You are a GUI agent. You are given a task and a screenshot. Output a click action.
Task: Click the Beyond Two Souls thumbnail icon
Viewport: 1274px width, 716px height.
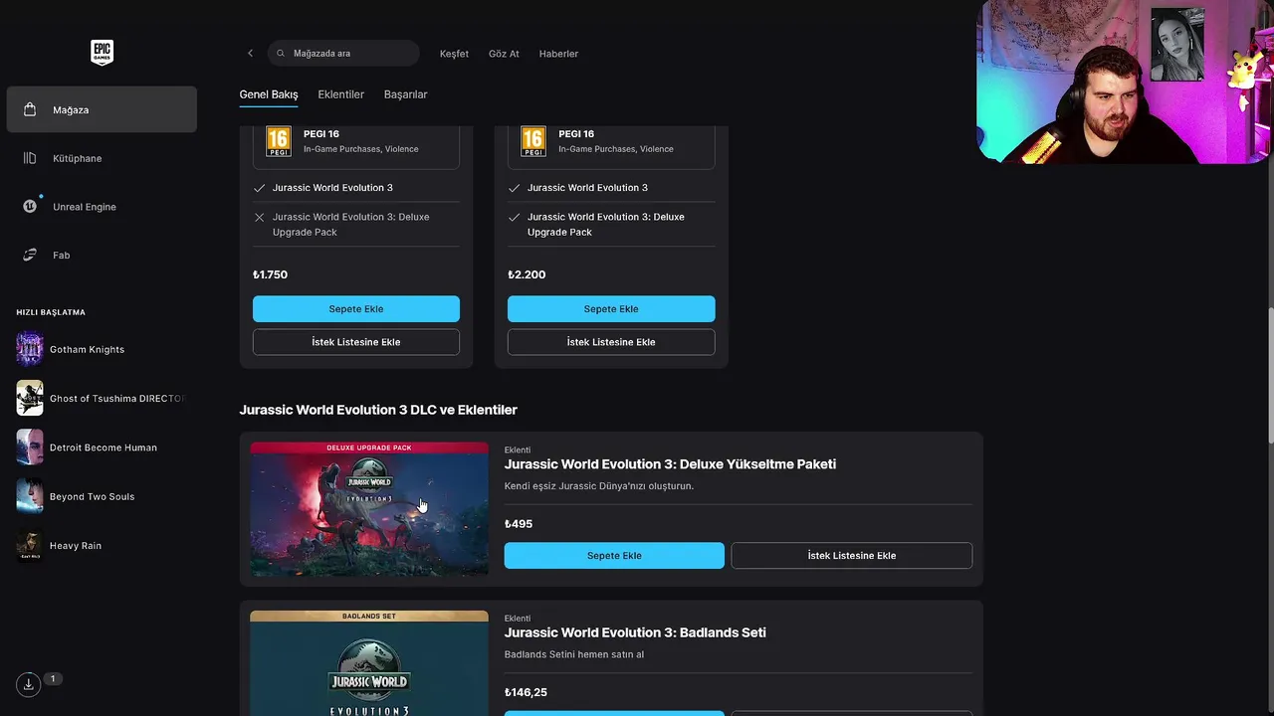(x=30, y=496)
